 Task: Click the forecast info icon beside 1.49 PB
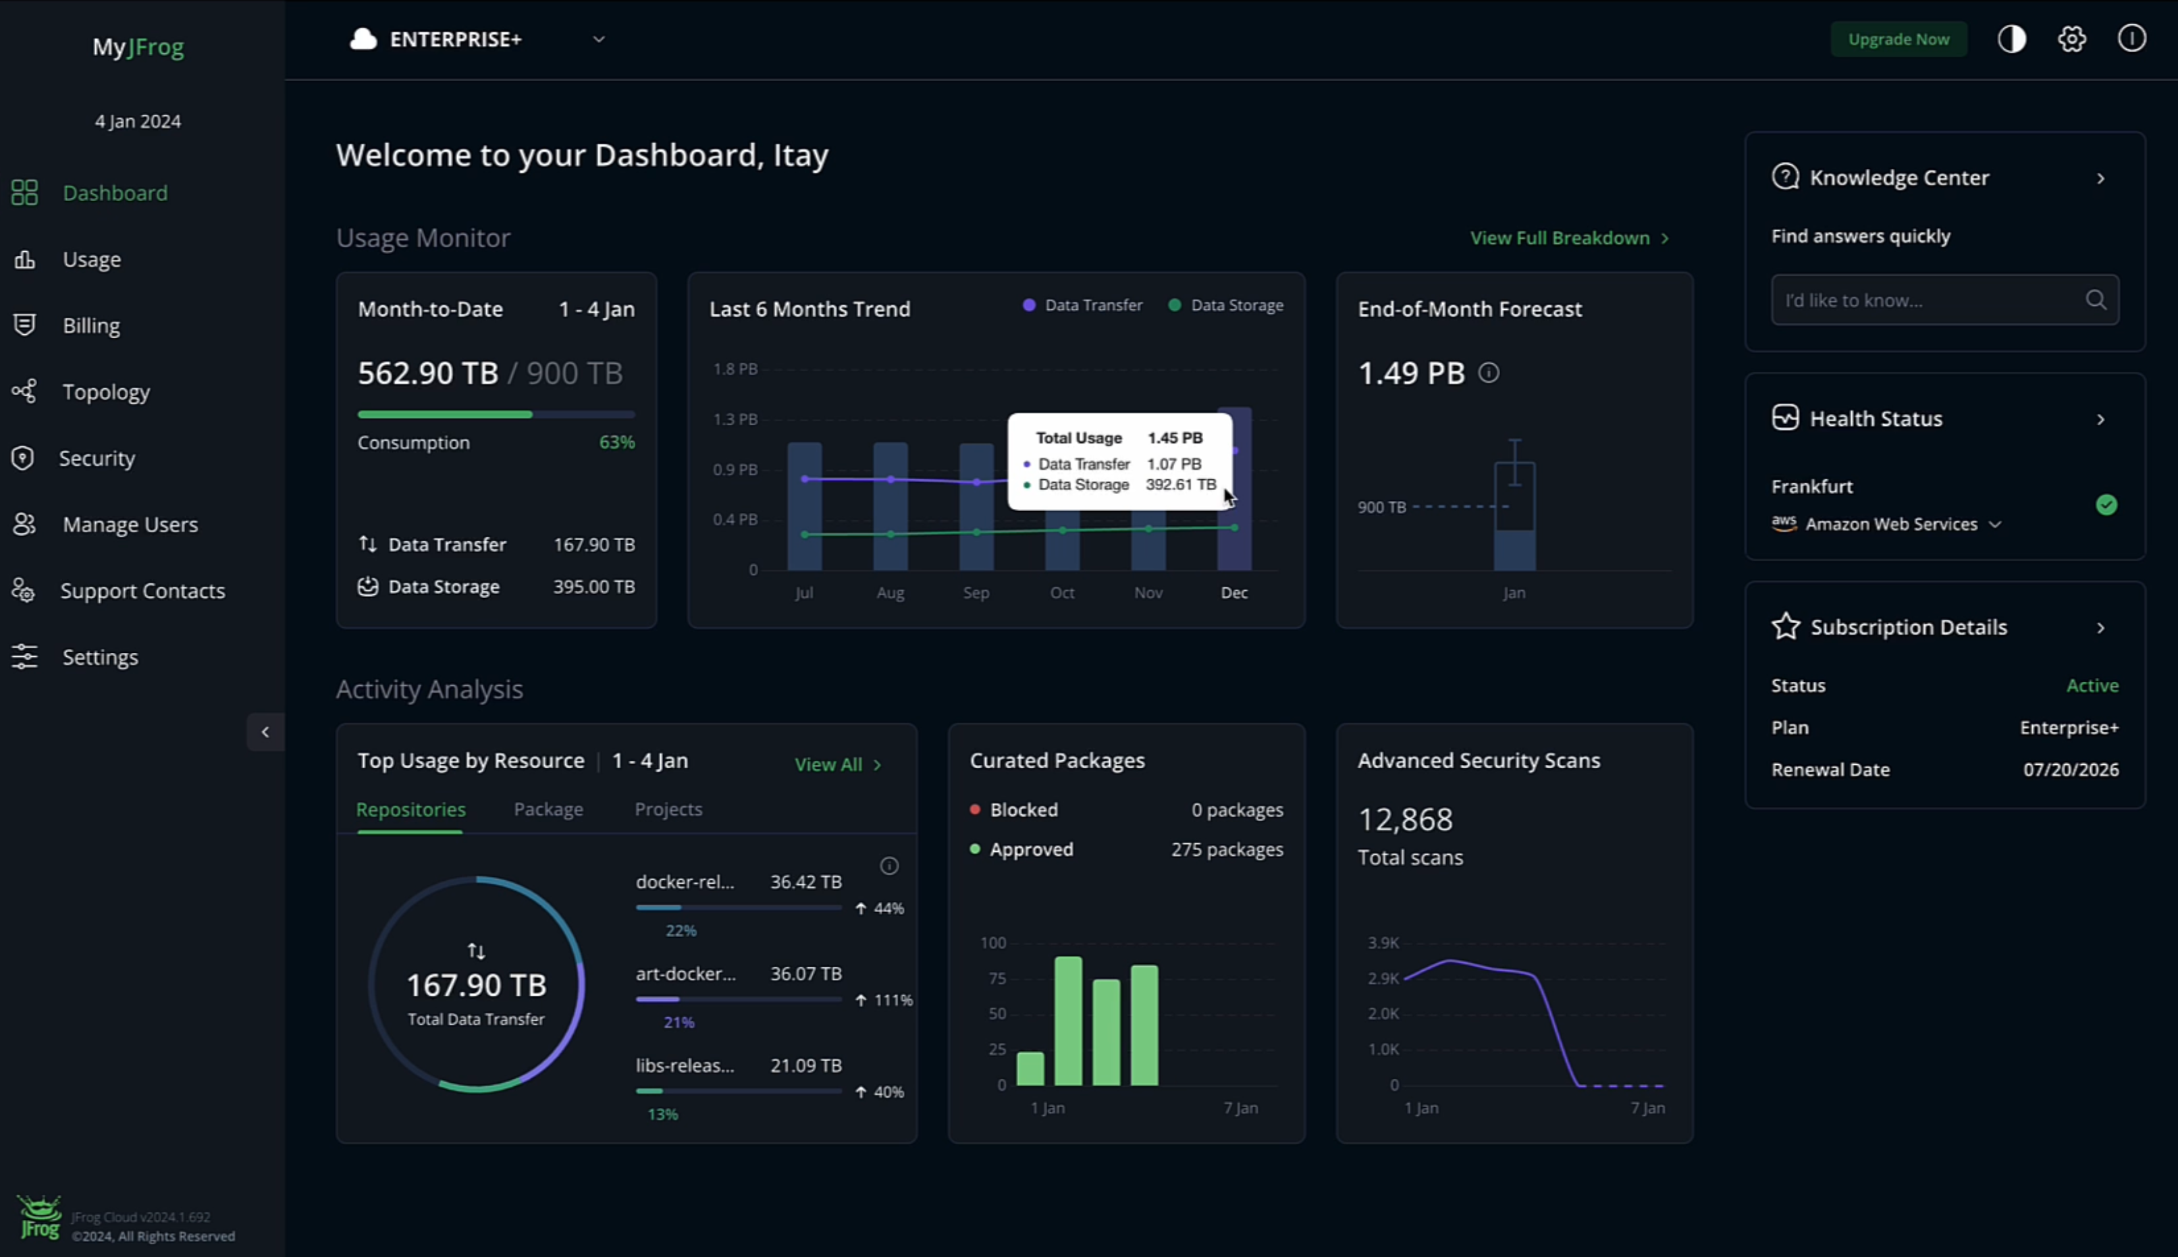click(x=1488, y=373)
